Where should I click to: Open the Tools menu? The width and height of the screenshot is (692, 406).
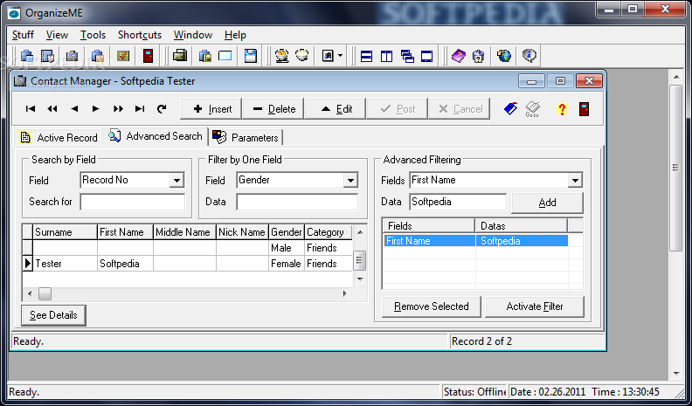pyautogui.click(x=93, y=35)
